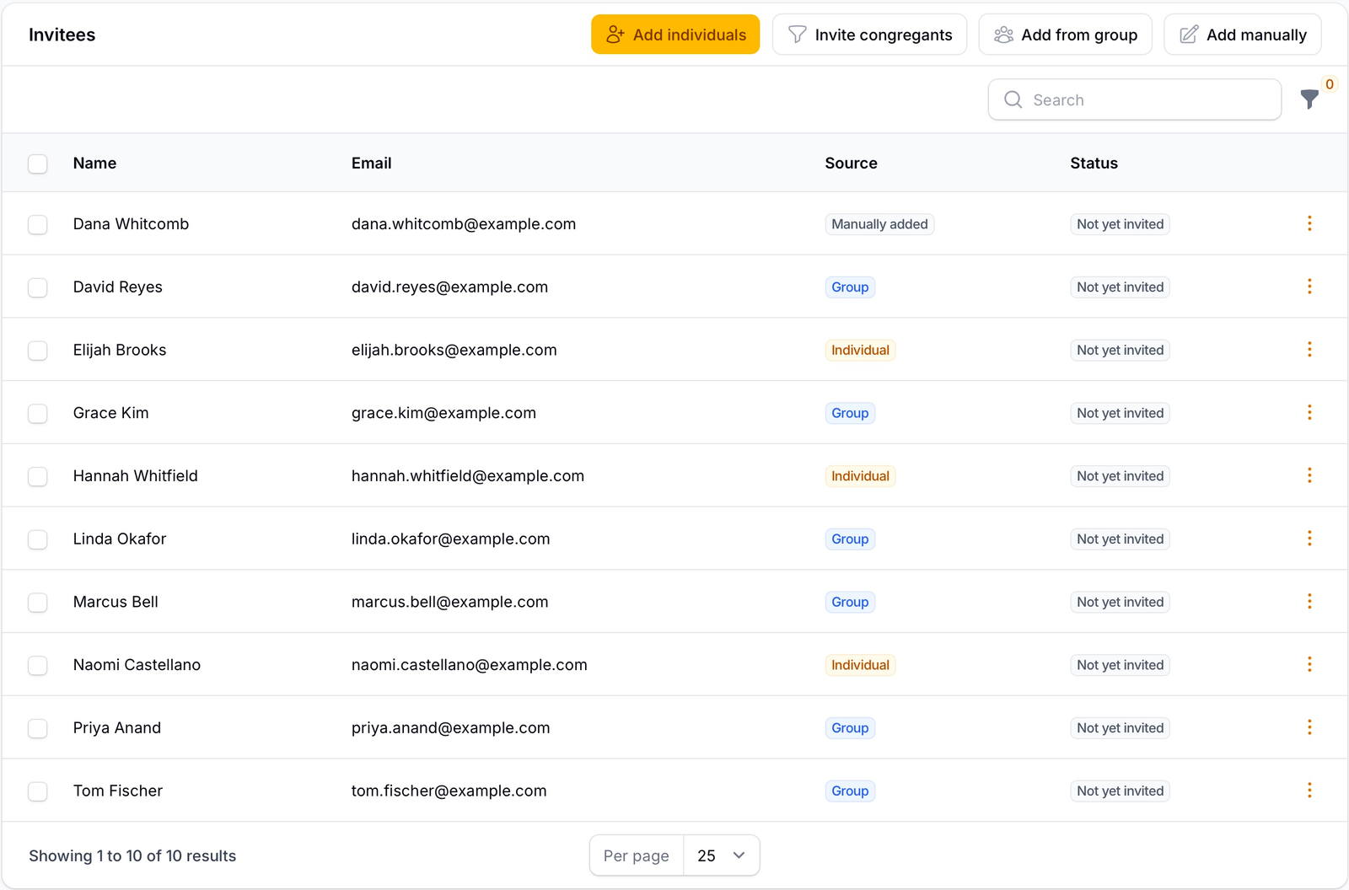Click the Individual badge for Elijah Brooks
The width and height of the screenshot is (1349, 890).
pyautogui.click(x=860, y=350)
